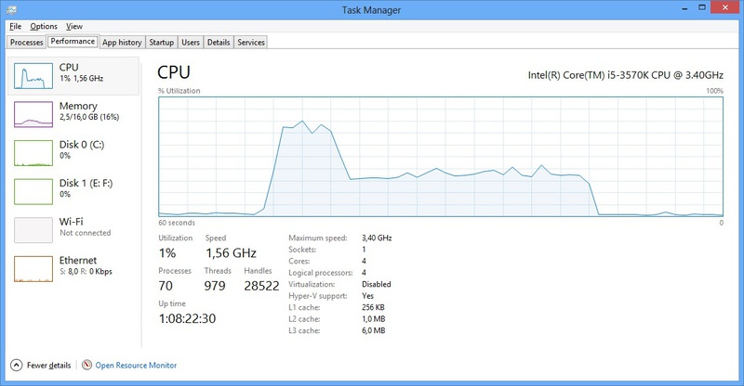
Task: Select the Wi-Fi graph thumbnail
Action: pyautogui.click(x=33, y=230)
